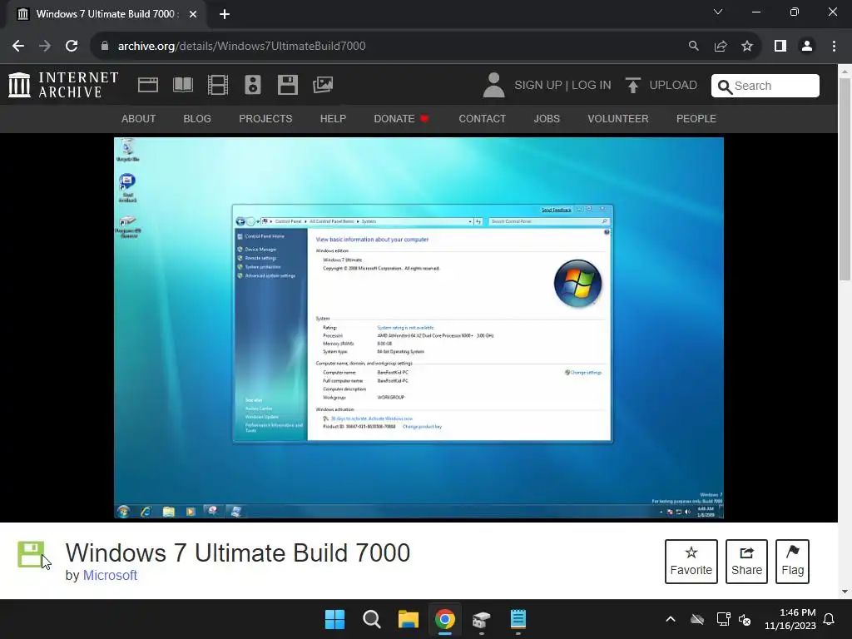Image resolution: width=852 pixels, height=639 pixels.
Task: Open the Chrome profile icon
Action: 807,47
